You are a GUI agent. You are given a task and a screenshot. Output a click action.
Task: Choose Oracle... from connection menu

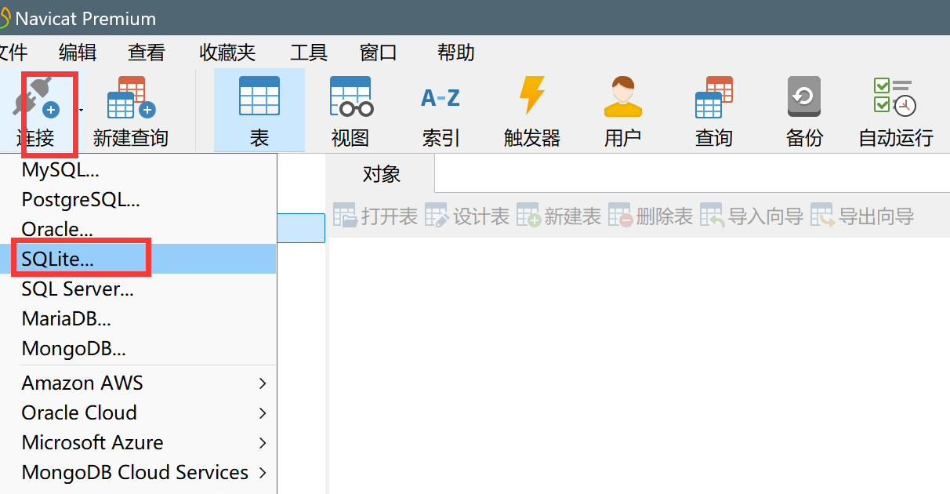[140, 229]
